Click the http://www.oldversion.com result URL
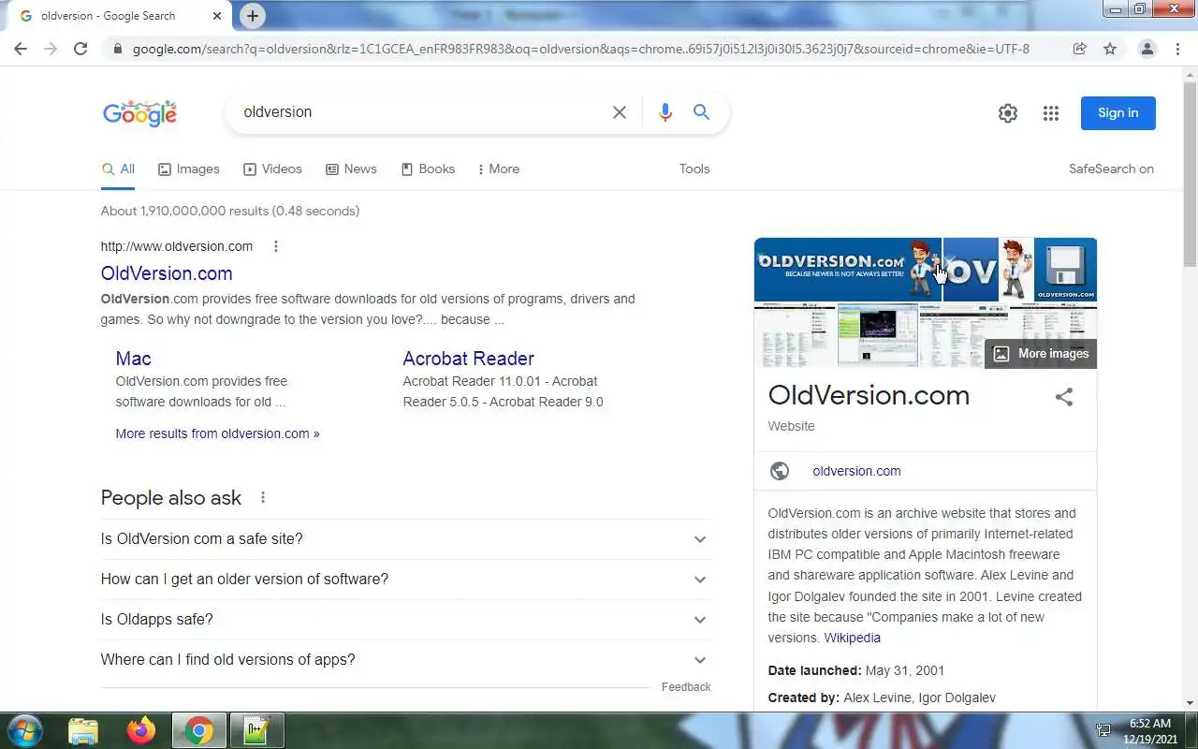 pyautogui.click(x=177, y=246)
